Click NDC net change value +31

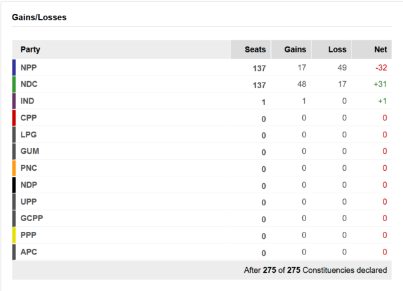(x=380, y=84)
